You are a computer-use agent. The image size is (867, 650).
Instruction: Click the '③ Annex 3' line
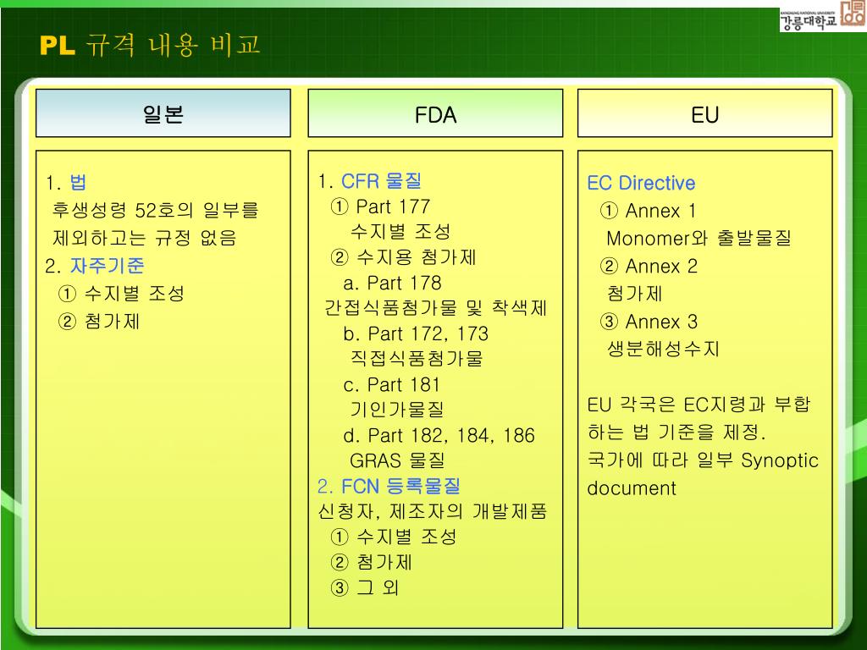click(x=649, y=321)
